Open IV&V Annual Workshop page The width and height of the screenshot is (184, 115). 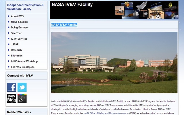click(x=24, y=61)
